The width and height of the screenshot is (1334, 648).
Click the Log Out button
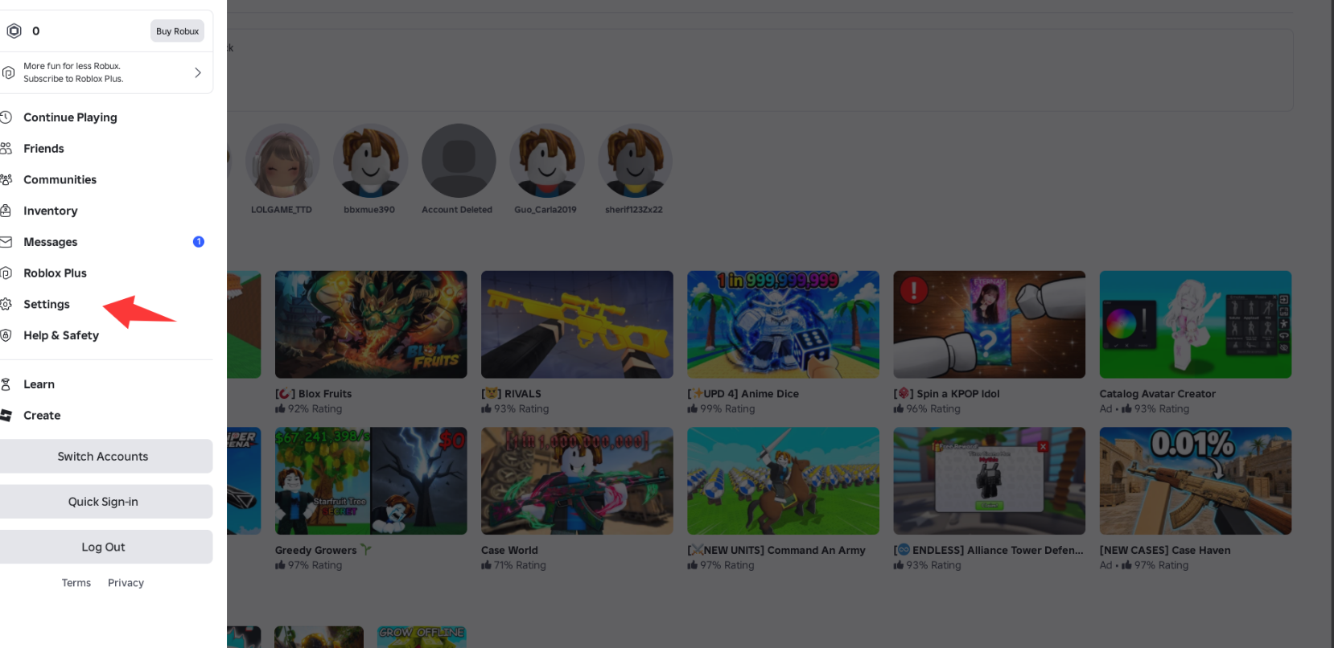pos(103,547)
